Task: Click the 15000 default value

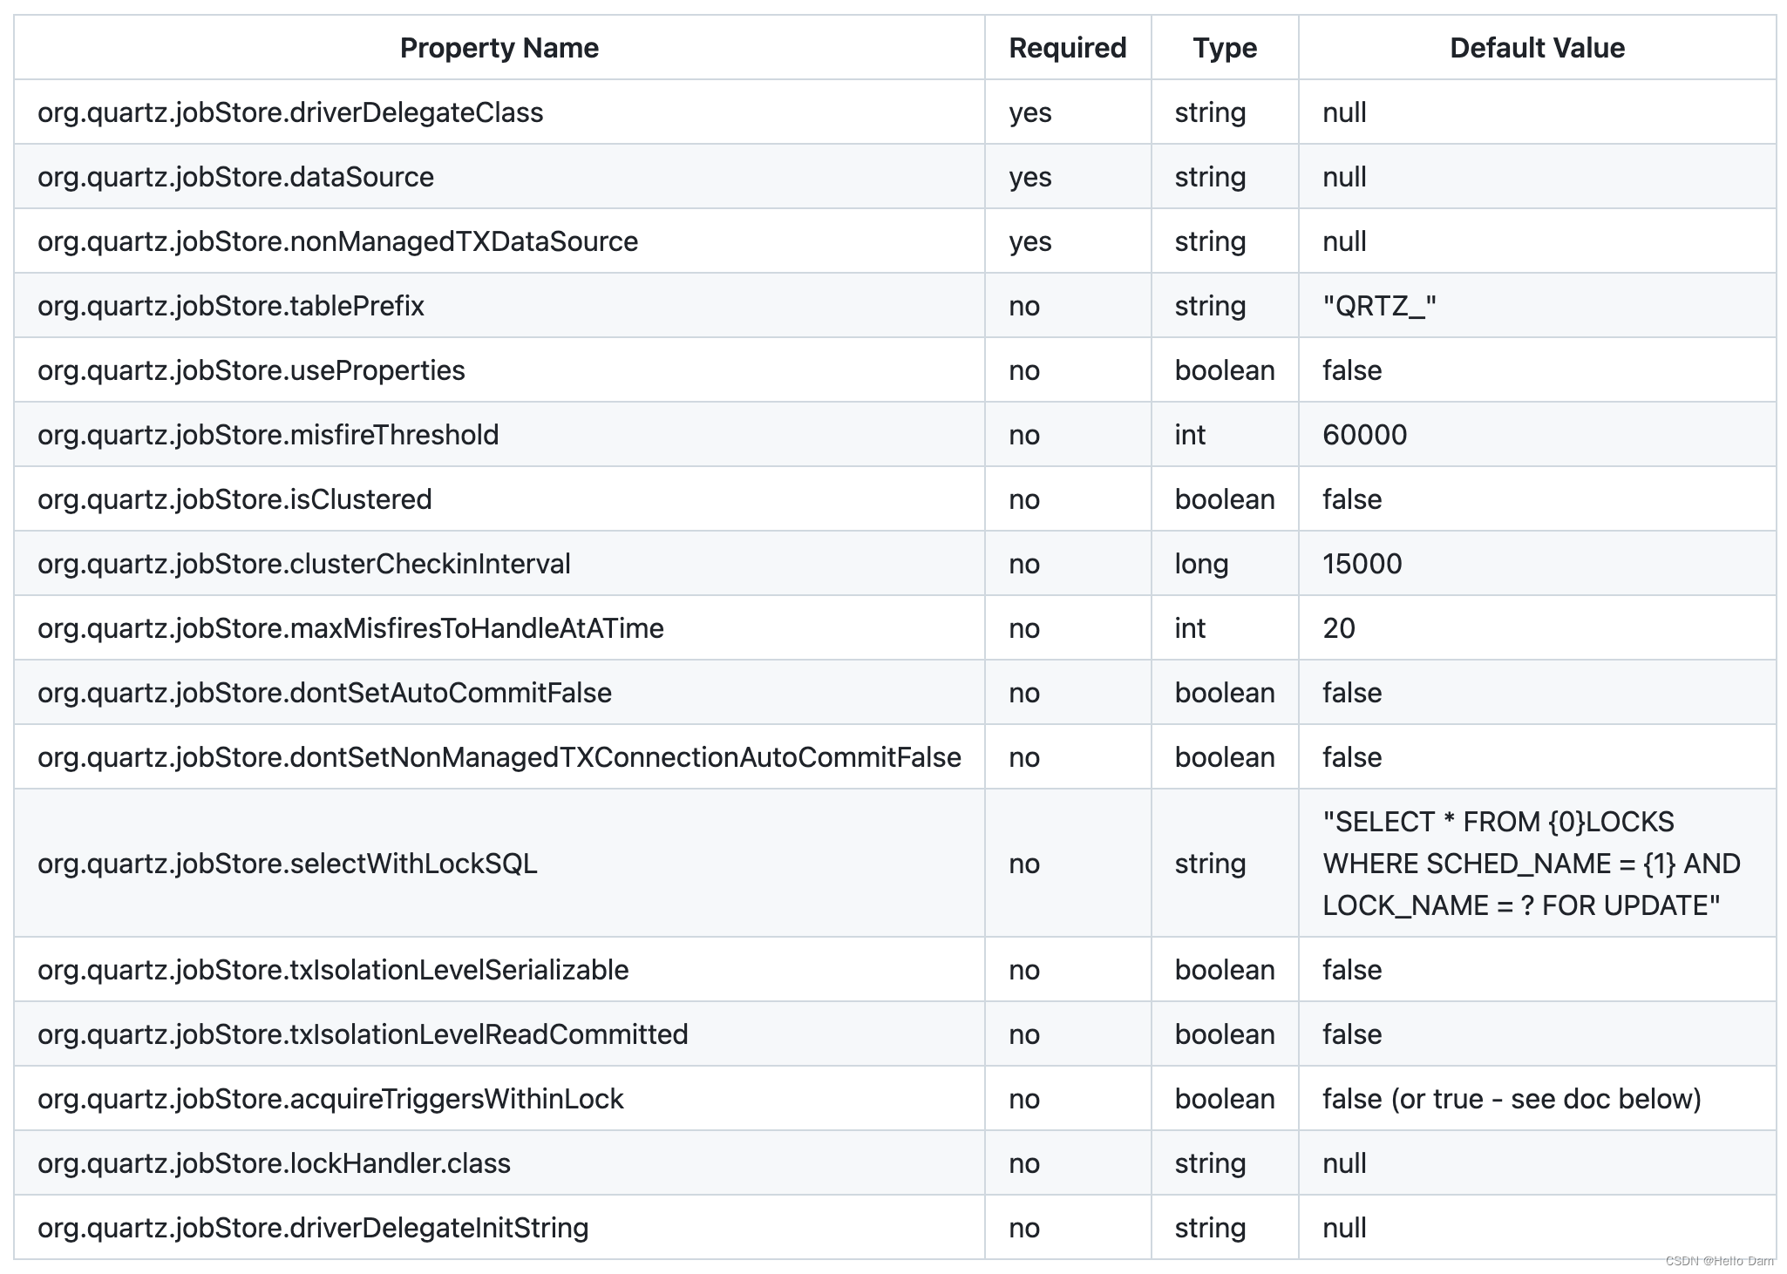Action: [x=1362, y=564]
